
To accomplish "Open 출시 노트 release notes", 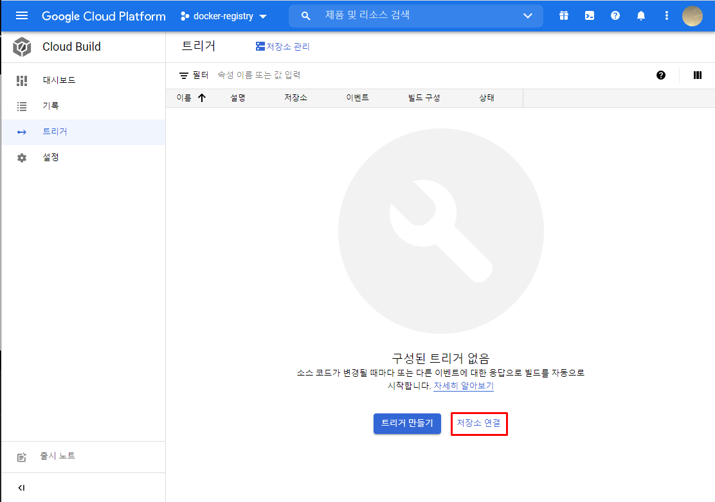I will pos(83,456).
